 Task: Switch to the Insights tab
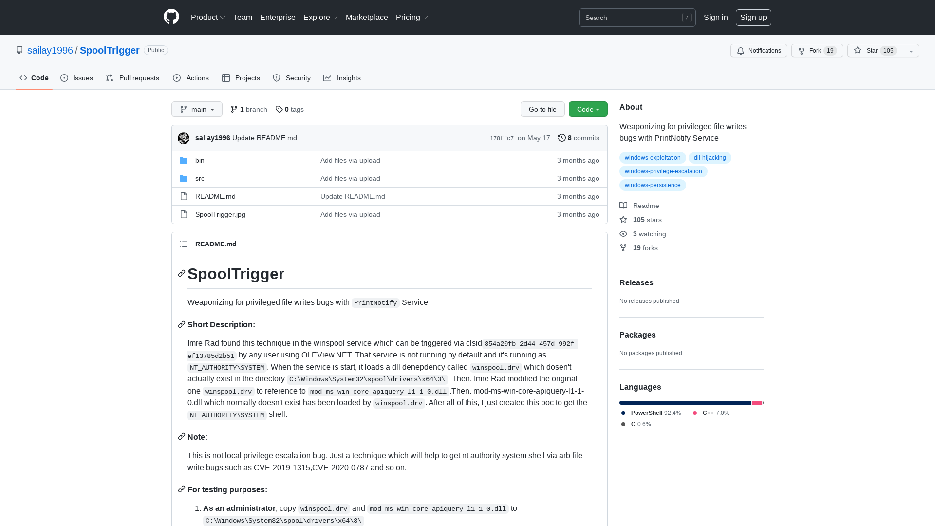coord(342,78)
